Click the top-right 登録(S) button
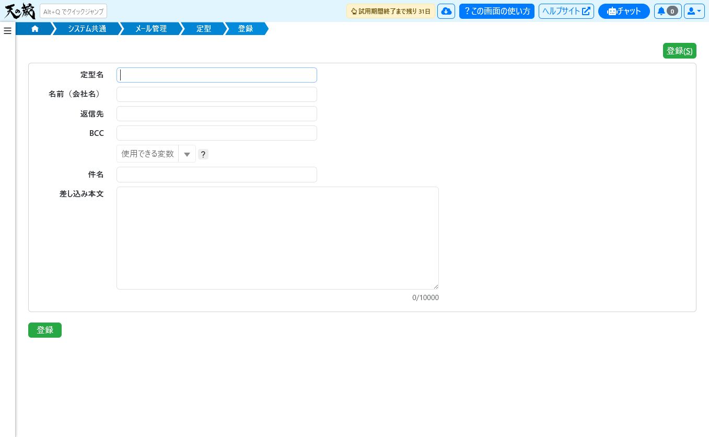Screen dimensions: 709x437 click(x=680, y=51)
